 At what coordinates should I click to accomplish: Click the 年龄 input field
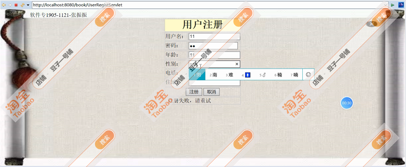click(x=214, y=55)
